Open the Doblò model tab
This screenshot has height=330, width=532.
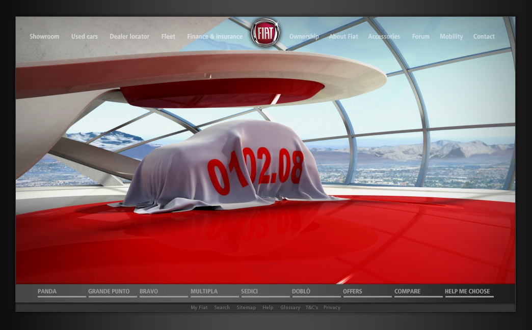click(x=316, y=293)
